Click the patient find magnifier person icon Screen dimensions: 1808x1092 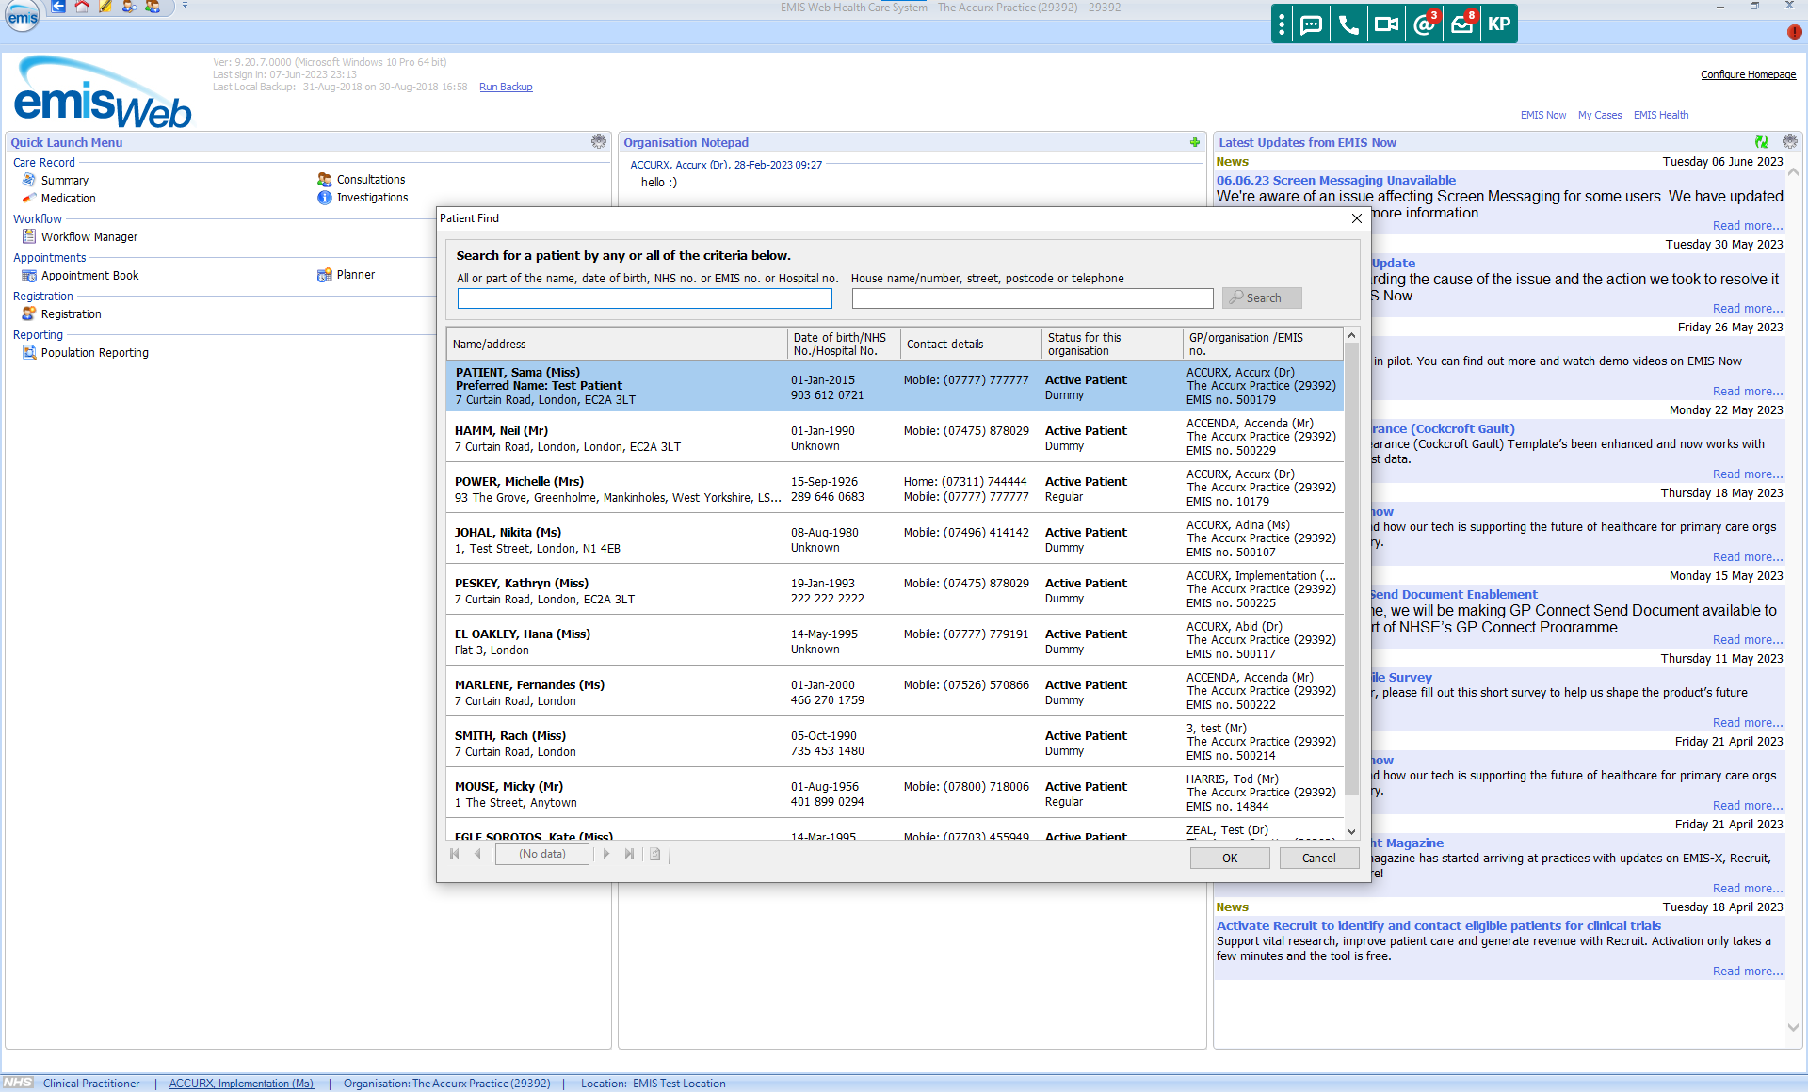coord(129,7)
